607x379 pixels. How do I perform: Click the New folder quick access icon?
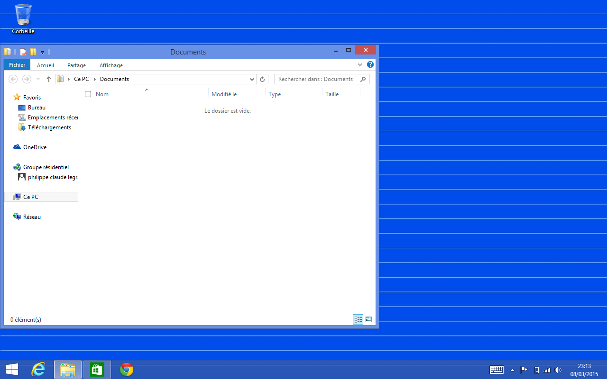33,52
